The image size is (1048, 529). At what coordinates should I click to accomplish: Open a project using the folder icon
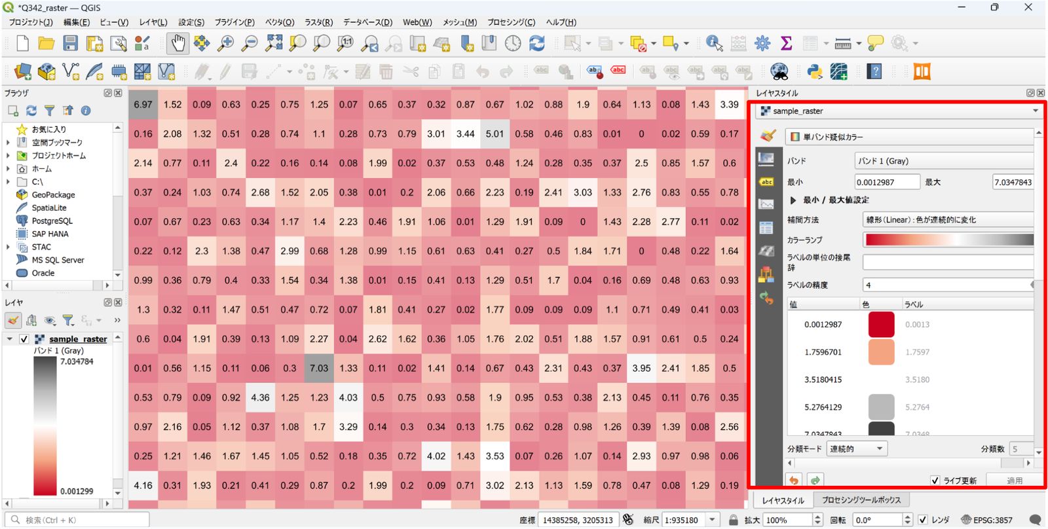click(46, 44)
